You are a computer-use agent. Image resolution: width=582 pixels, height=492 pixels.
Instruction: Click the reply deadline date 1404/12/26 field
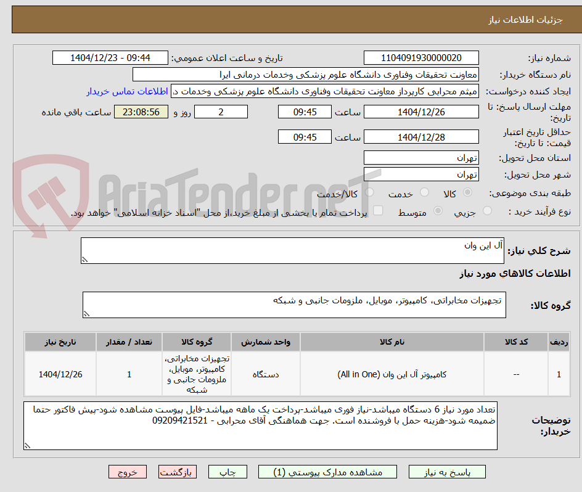(x=421, y=112)
